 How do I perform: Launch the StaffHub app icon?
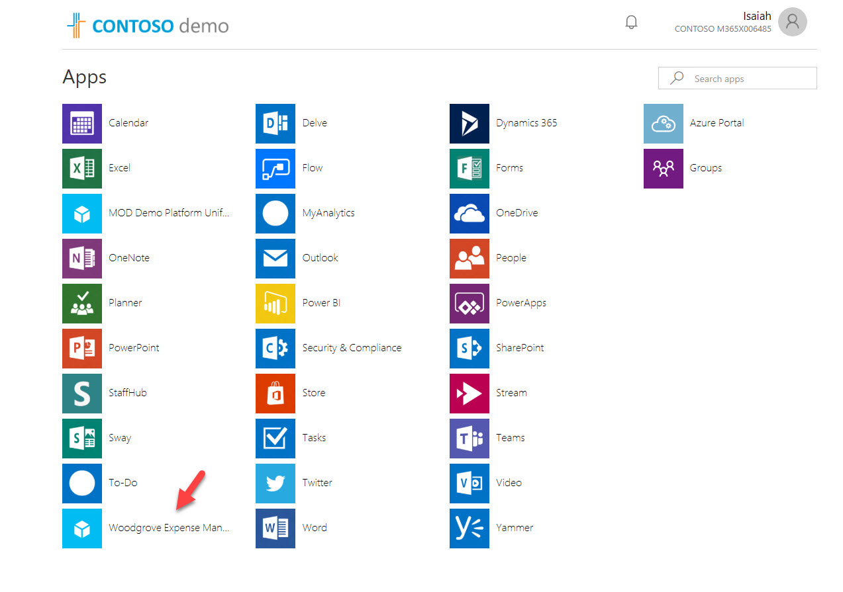(x=82, y=393)
